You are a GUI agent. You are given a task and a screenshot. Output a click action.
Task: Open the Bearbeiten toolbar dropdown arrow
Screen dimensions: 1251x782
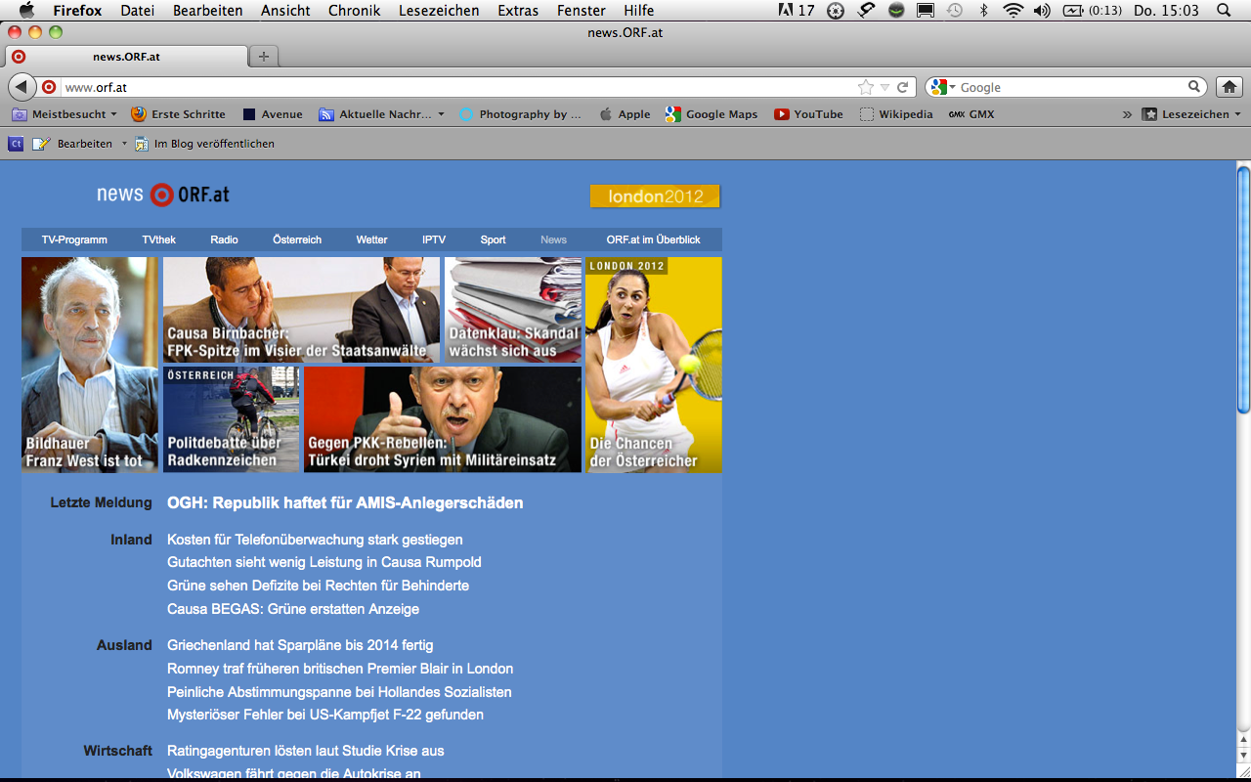point(124,144)
